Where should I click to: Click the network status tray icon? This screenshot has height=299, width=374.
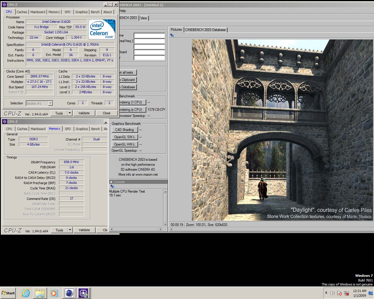[347, 293]
